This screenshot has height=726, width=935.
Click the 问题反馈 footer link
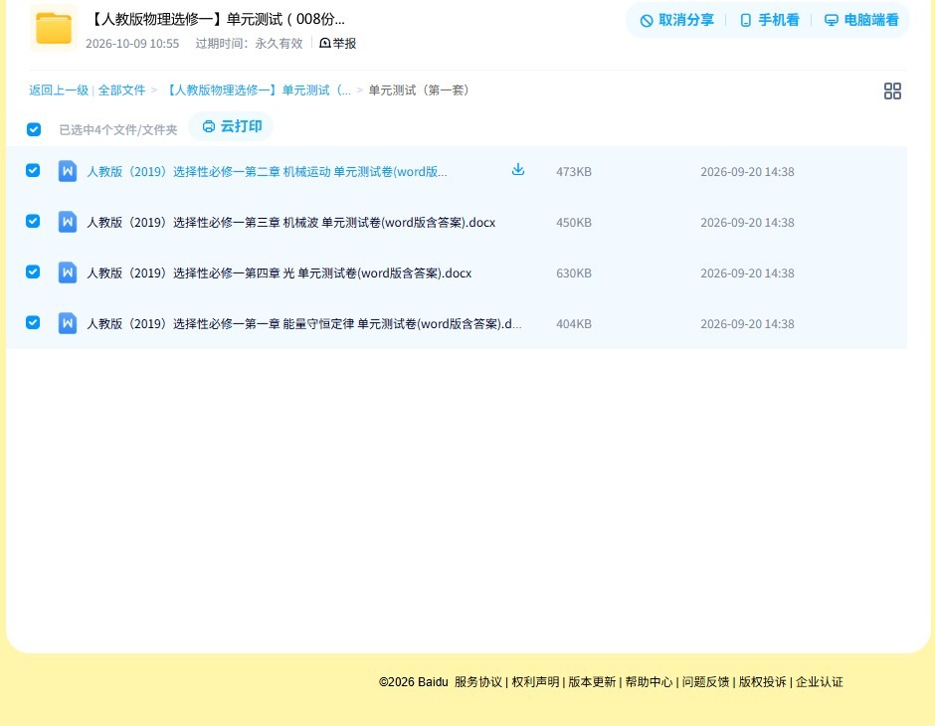click(x=705, y=682)
